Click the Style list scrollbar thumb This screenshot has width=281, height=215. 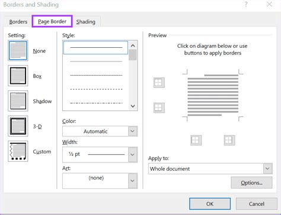click(x=133, y=55)
